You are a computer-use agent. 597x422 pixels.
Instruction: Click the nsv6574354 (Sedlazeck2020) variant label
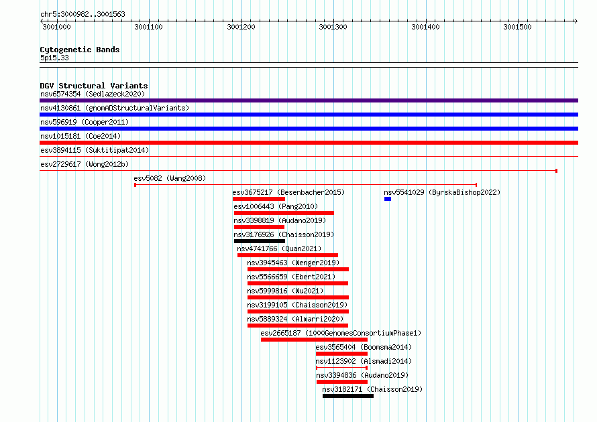click(x=93, y=94)
